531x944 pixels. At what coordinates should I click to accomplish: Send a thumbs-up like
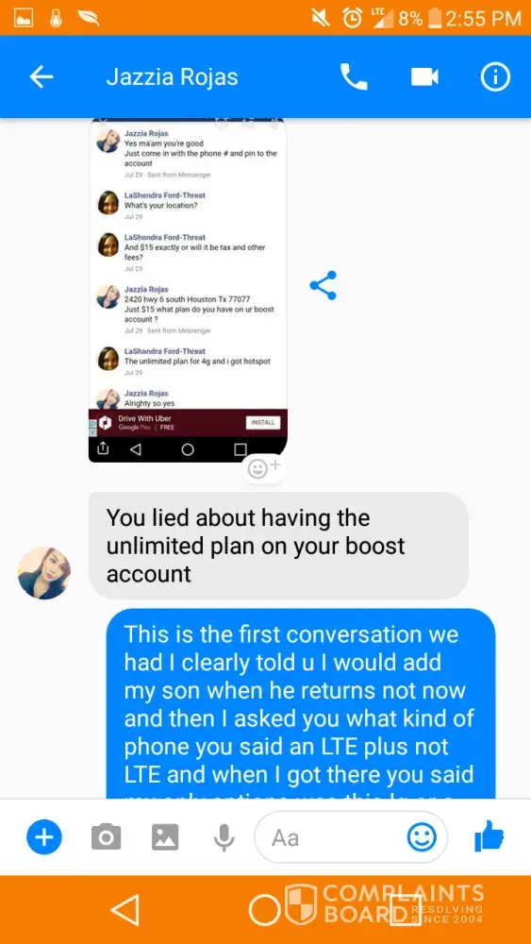489,836
